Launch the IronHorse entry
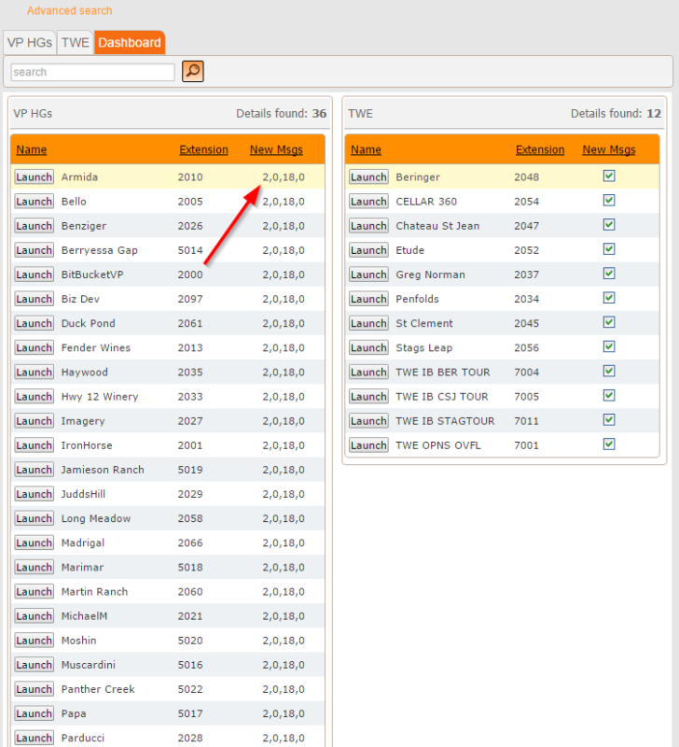Image resolution: width=679 pixels, height=747 pixels. tap(34, 445)
